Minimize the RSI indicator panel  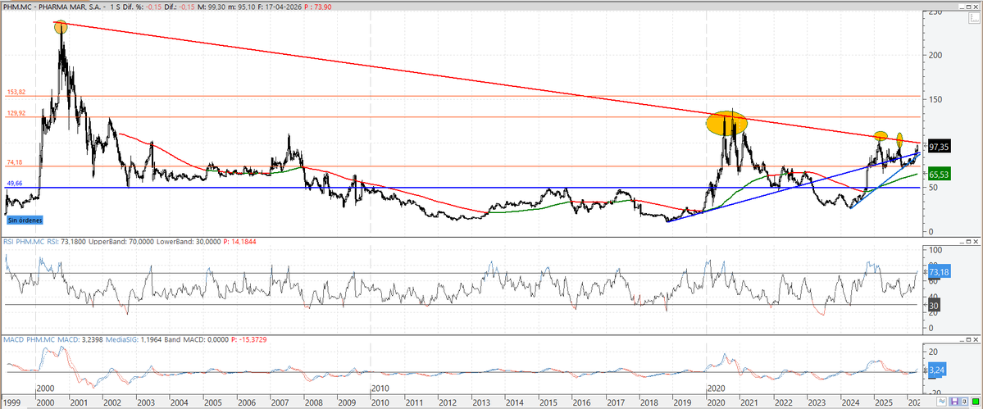coord(963,241)
